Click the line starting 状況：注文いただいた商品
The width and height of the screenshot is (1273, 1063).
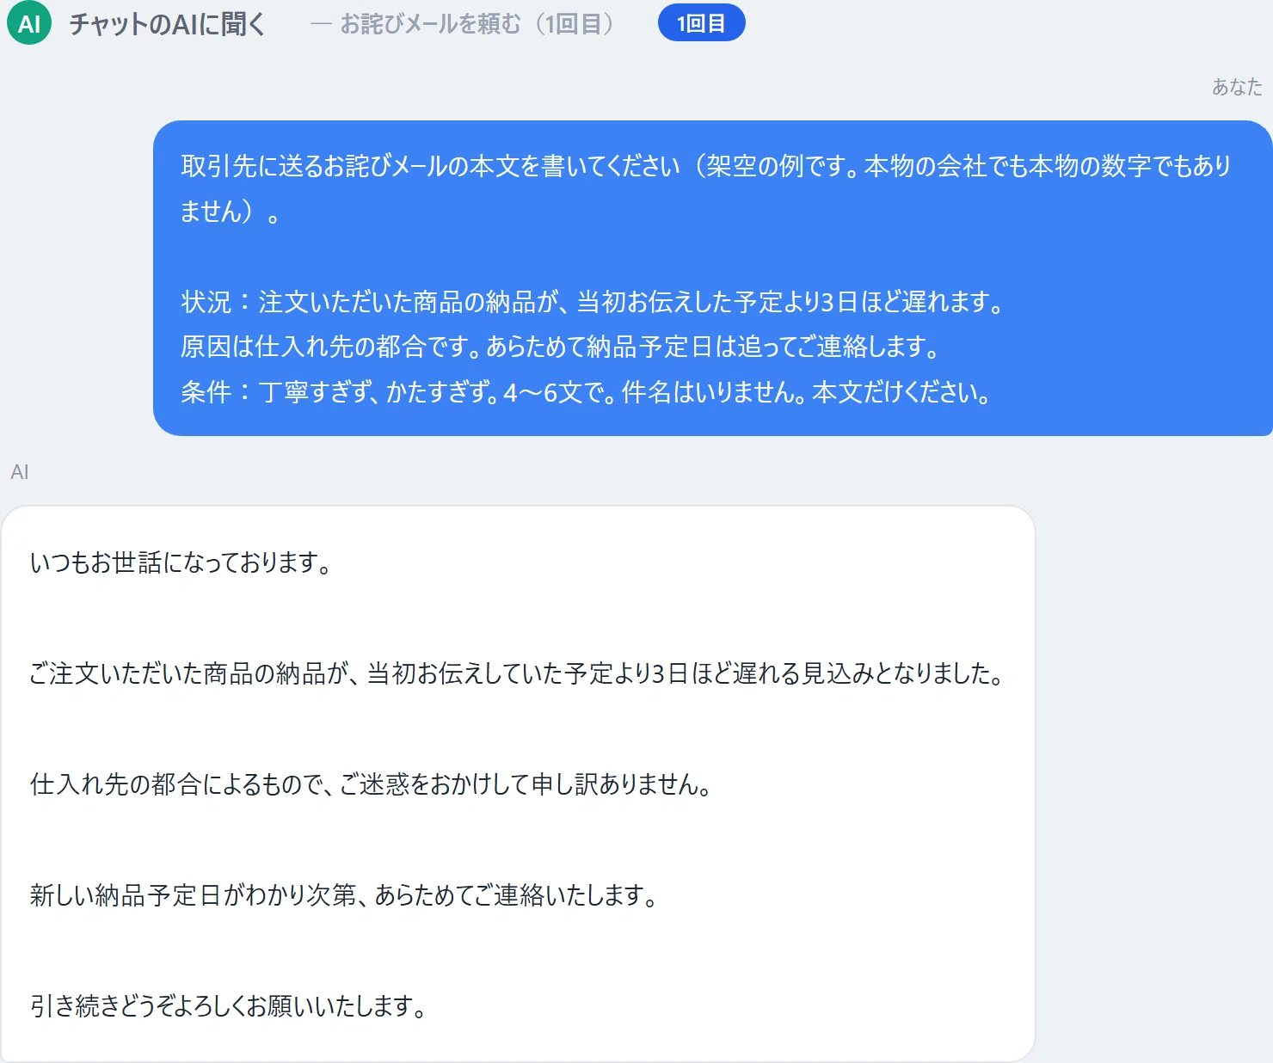click(593, 302)
